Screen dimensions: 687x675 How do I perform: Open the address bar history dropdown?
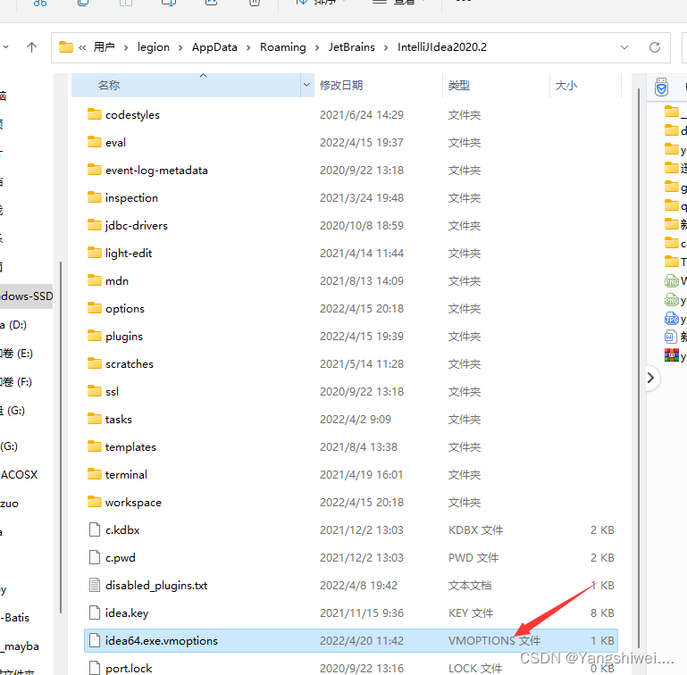click(x=624, y=47)
